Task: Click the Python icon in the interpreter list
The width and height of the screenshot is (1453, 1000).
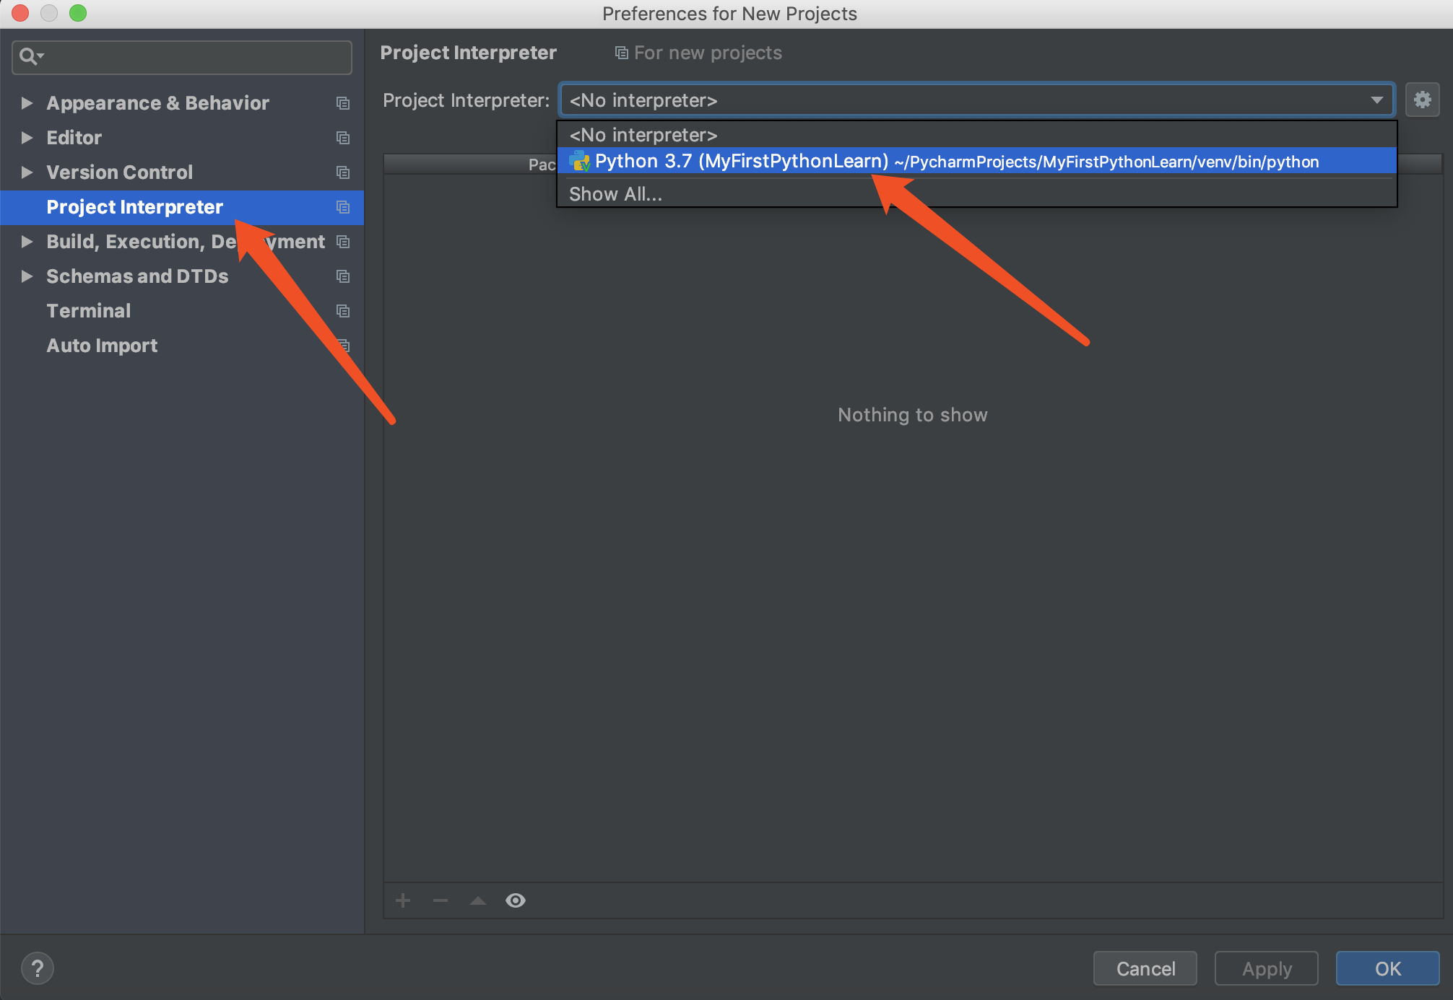Action: click(579, 161)
